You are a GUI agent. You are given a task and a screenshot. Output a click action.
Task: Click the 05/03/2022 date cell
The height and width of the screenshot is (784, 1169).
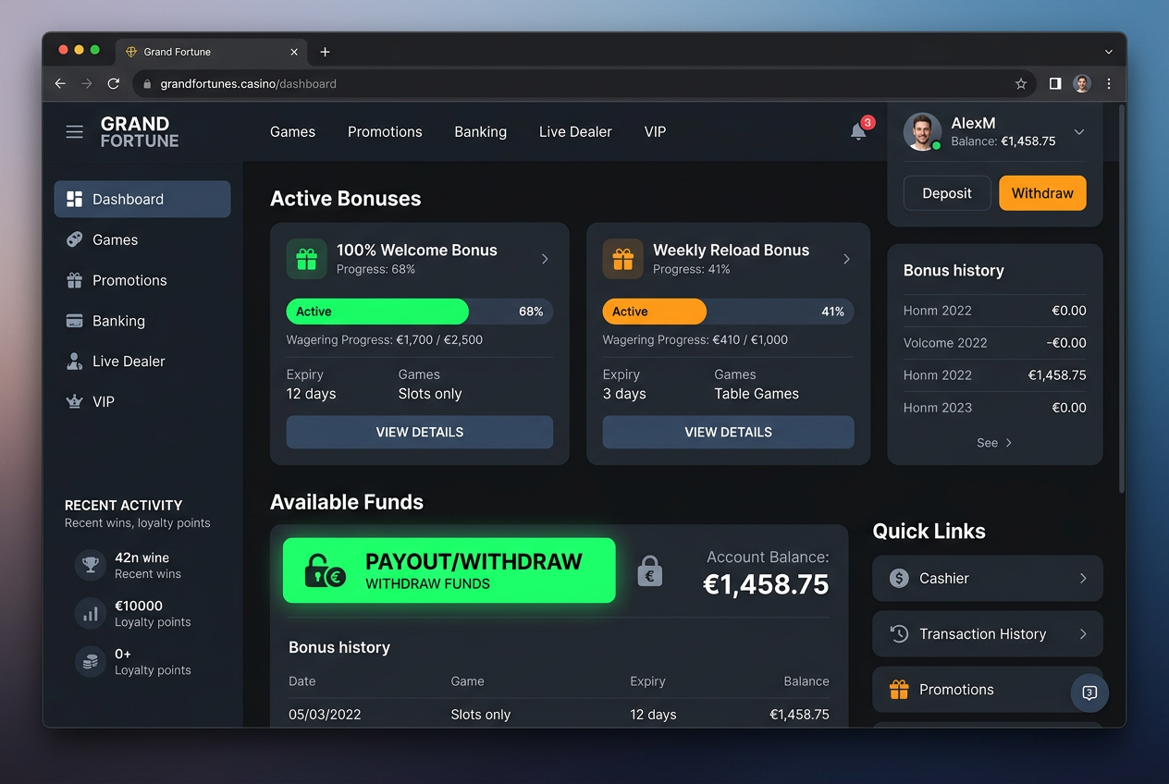[x=325, y=715]
